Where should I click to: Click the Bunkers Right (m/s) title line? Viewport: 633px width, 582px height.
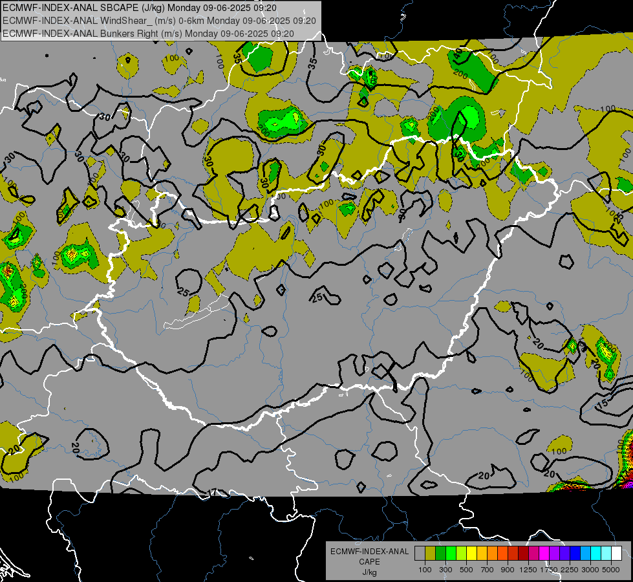(148, 34)
